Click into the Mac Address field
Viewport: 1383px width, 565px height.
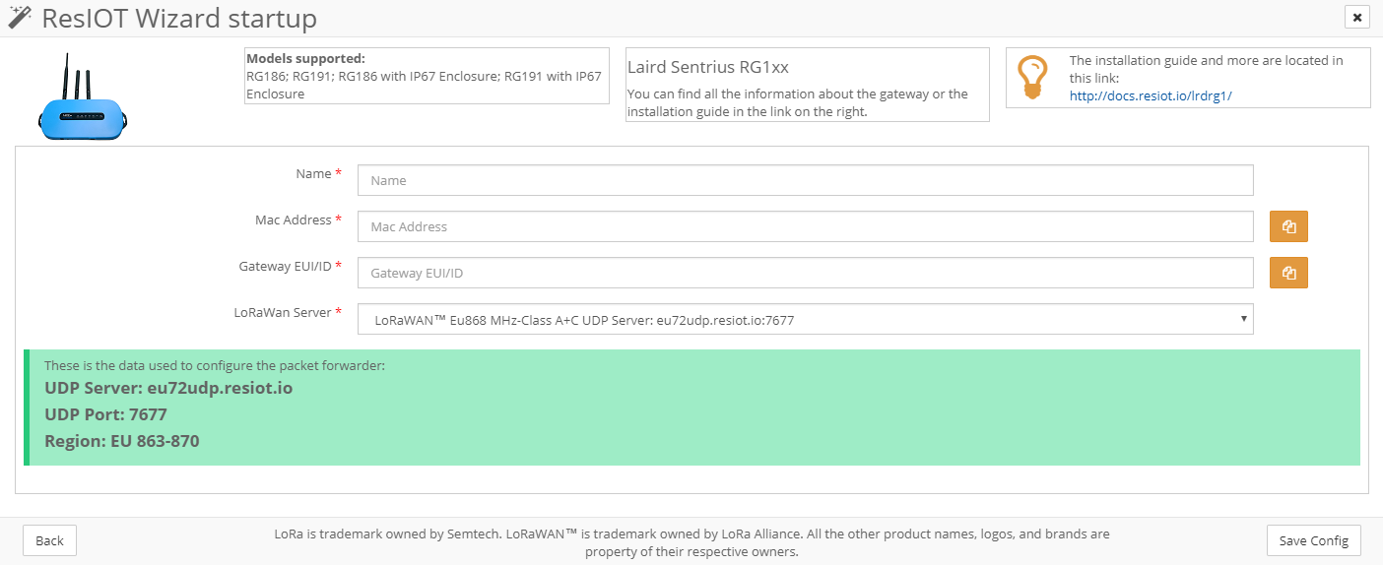[x=805, y=226]
